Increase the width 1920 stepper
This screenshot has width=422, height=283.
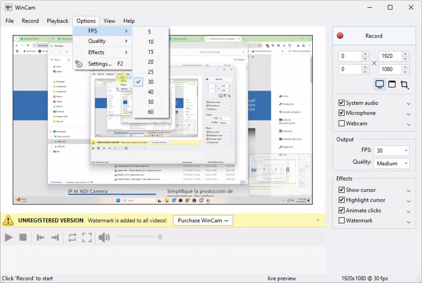[405, 53]
